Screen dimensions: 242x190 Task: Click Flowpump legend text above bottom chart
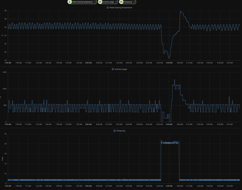(121, 131)
